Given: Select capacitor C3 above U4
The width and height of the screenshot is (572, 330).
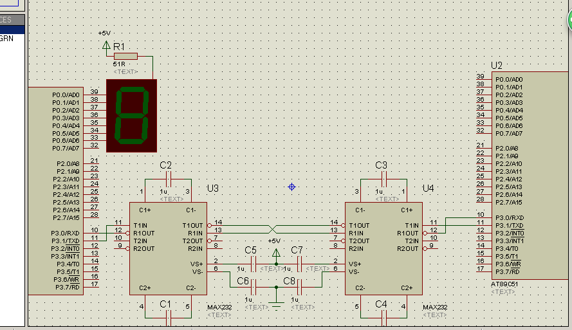Looking at the screenshot, I should pos(383,179).
